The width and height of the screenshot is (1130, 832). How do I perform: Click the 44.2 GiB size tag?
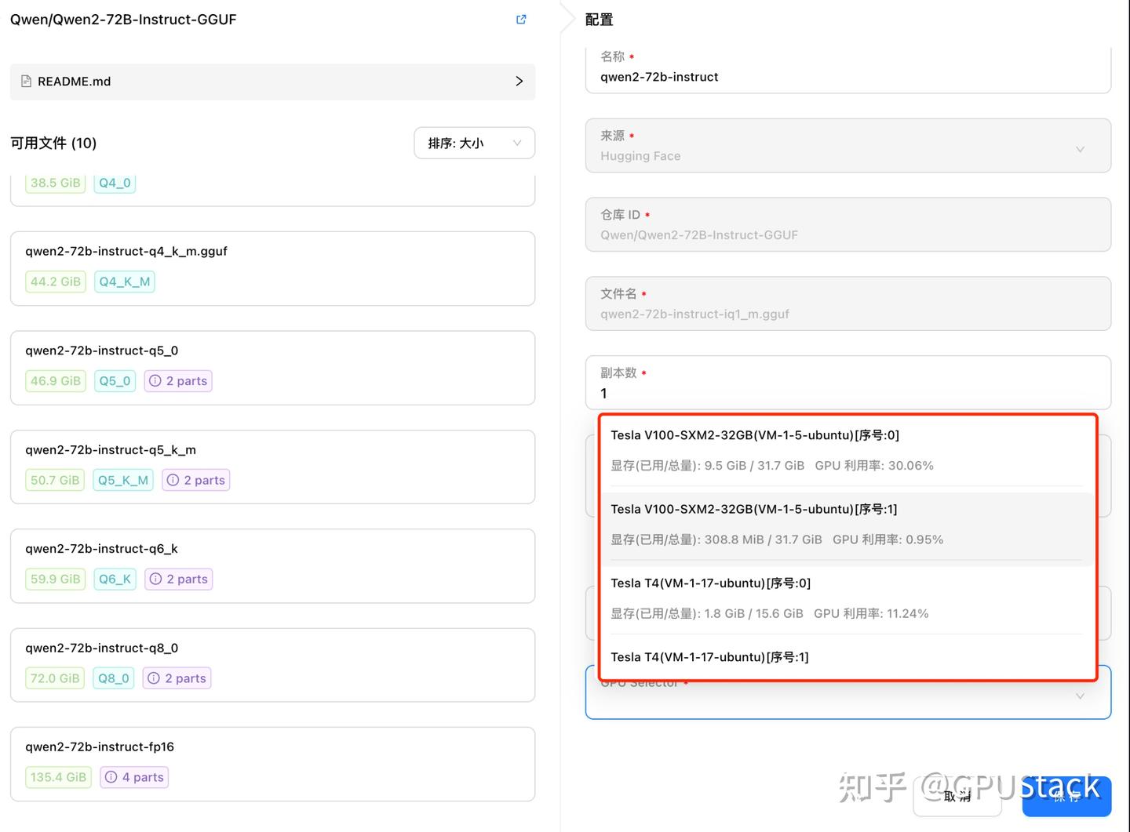pos(56,282)
